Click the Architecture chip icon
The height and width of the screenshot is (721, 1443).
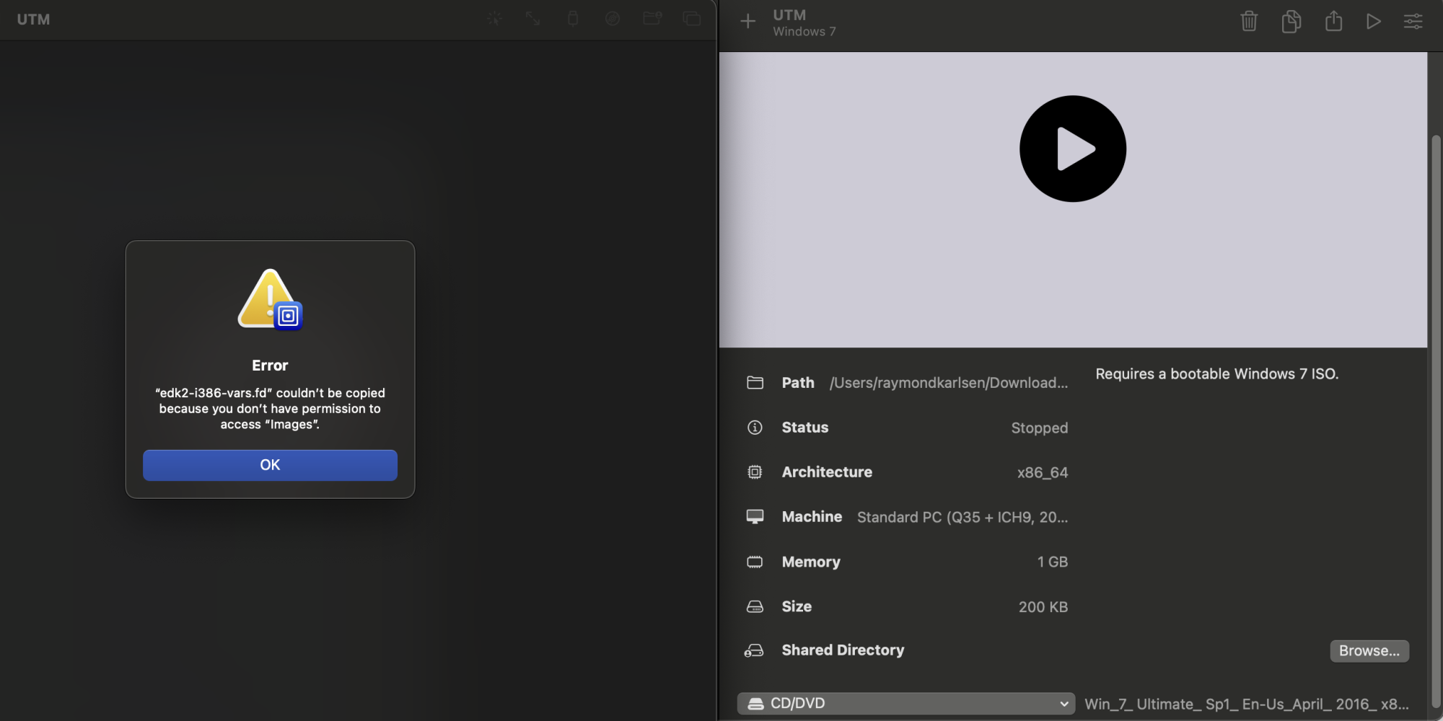755,472
